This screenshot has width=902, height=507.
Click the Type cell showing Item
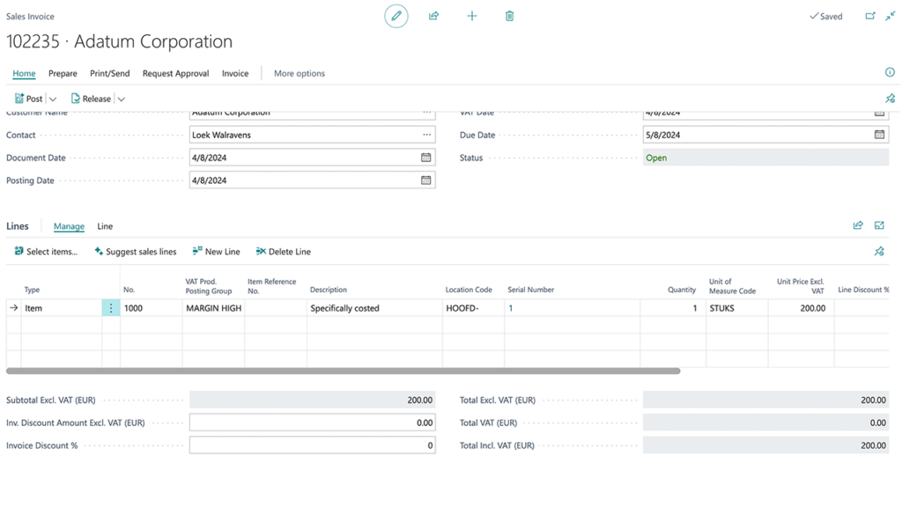(62, 308)
